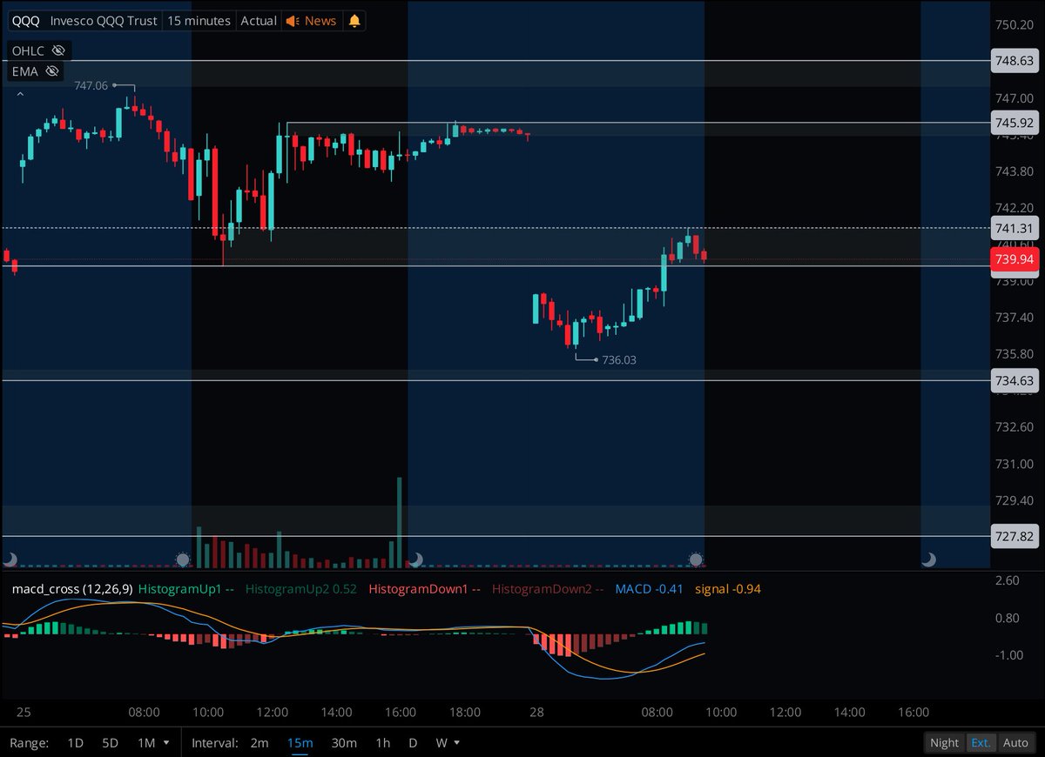Viewport: 1045px width, 757px height.
Task: Enable Night session display
Action: (x=944, y=743)
